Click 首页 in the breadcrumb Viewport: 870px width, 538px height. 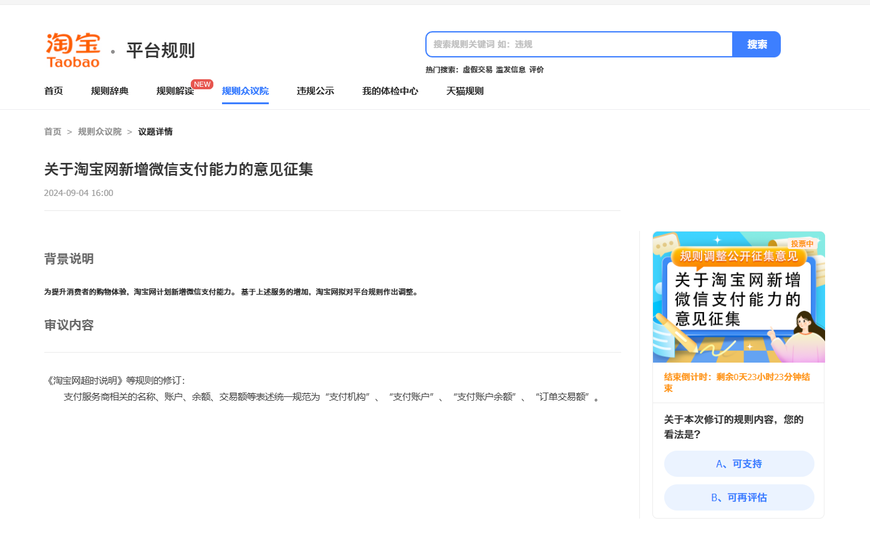(53, 132)
